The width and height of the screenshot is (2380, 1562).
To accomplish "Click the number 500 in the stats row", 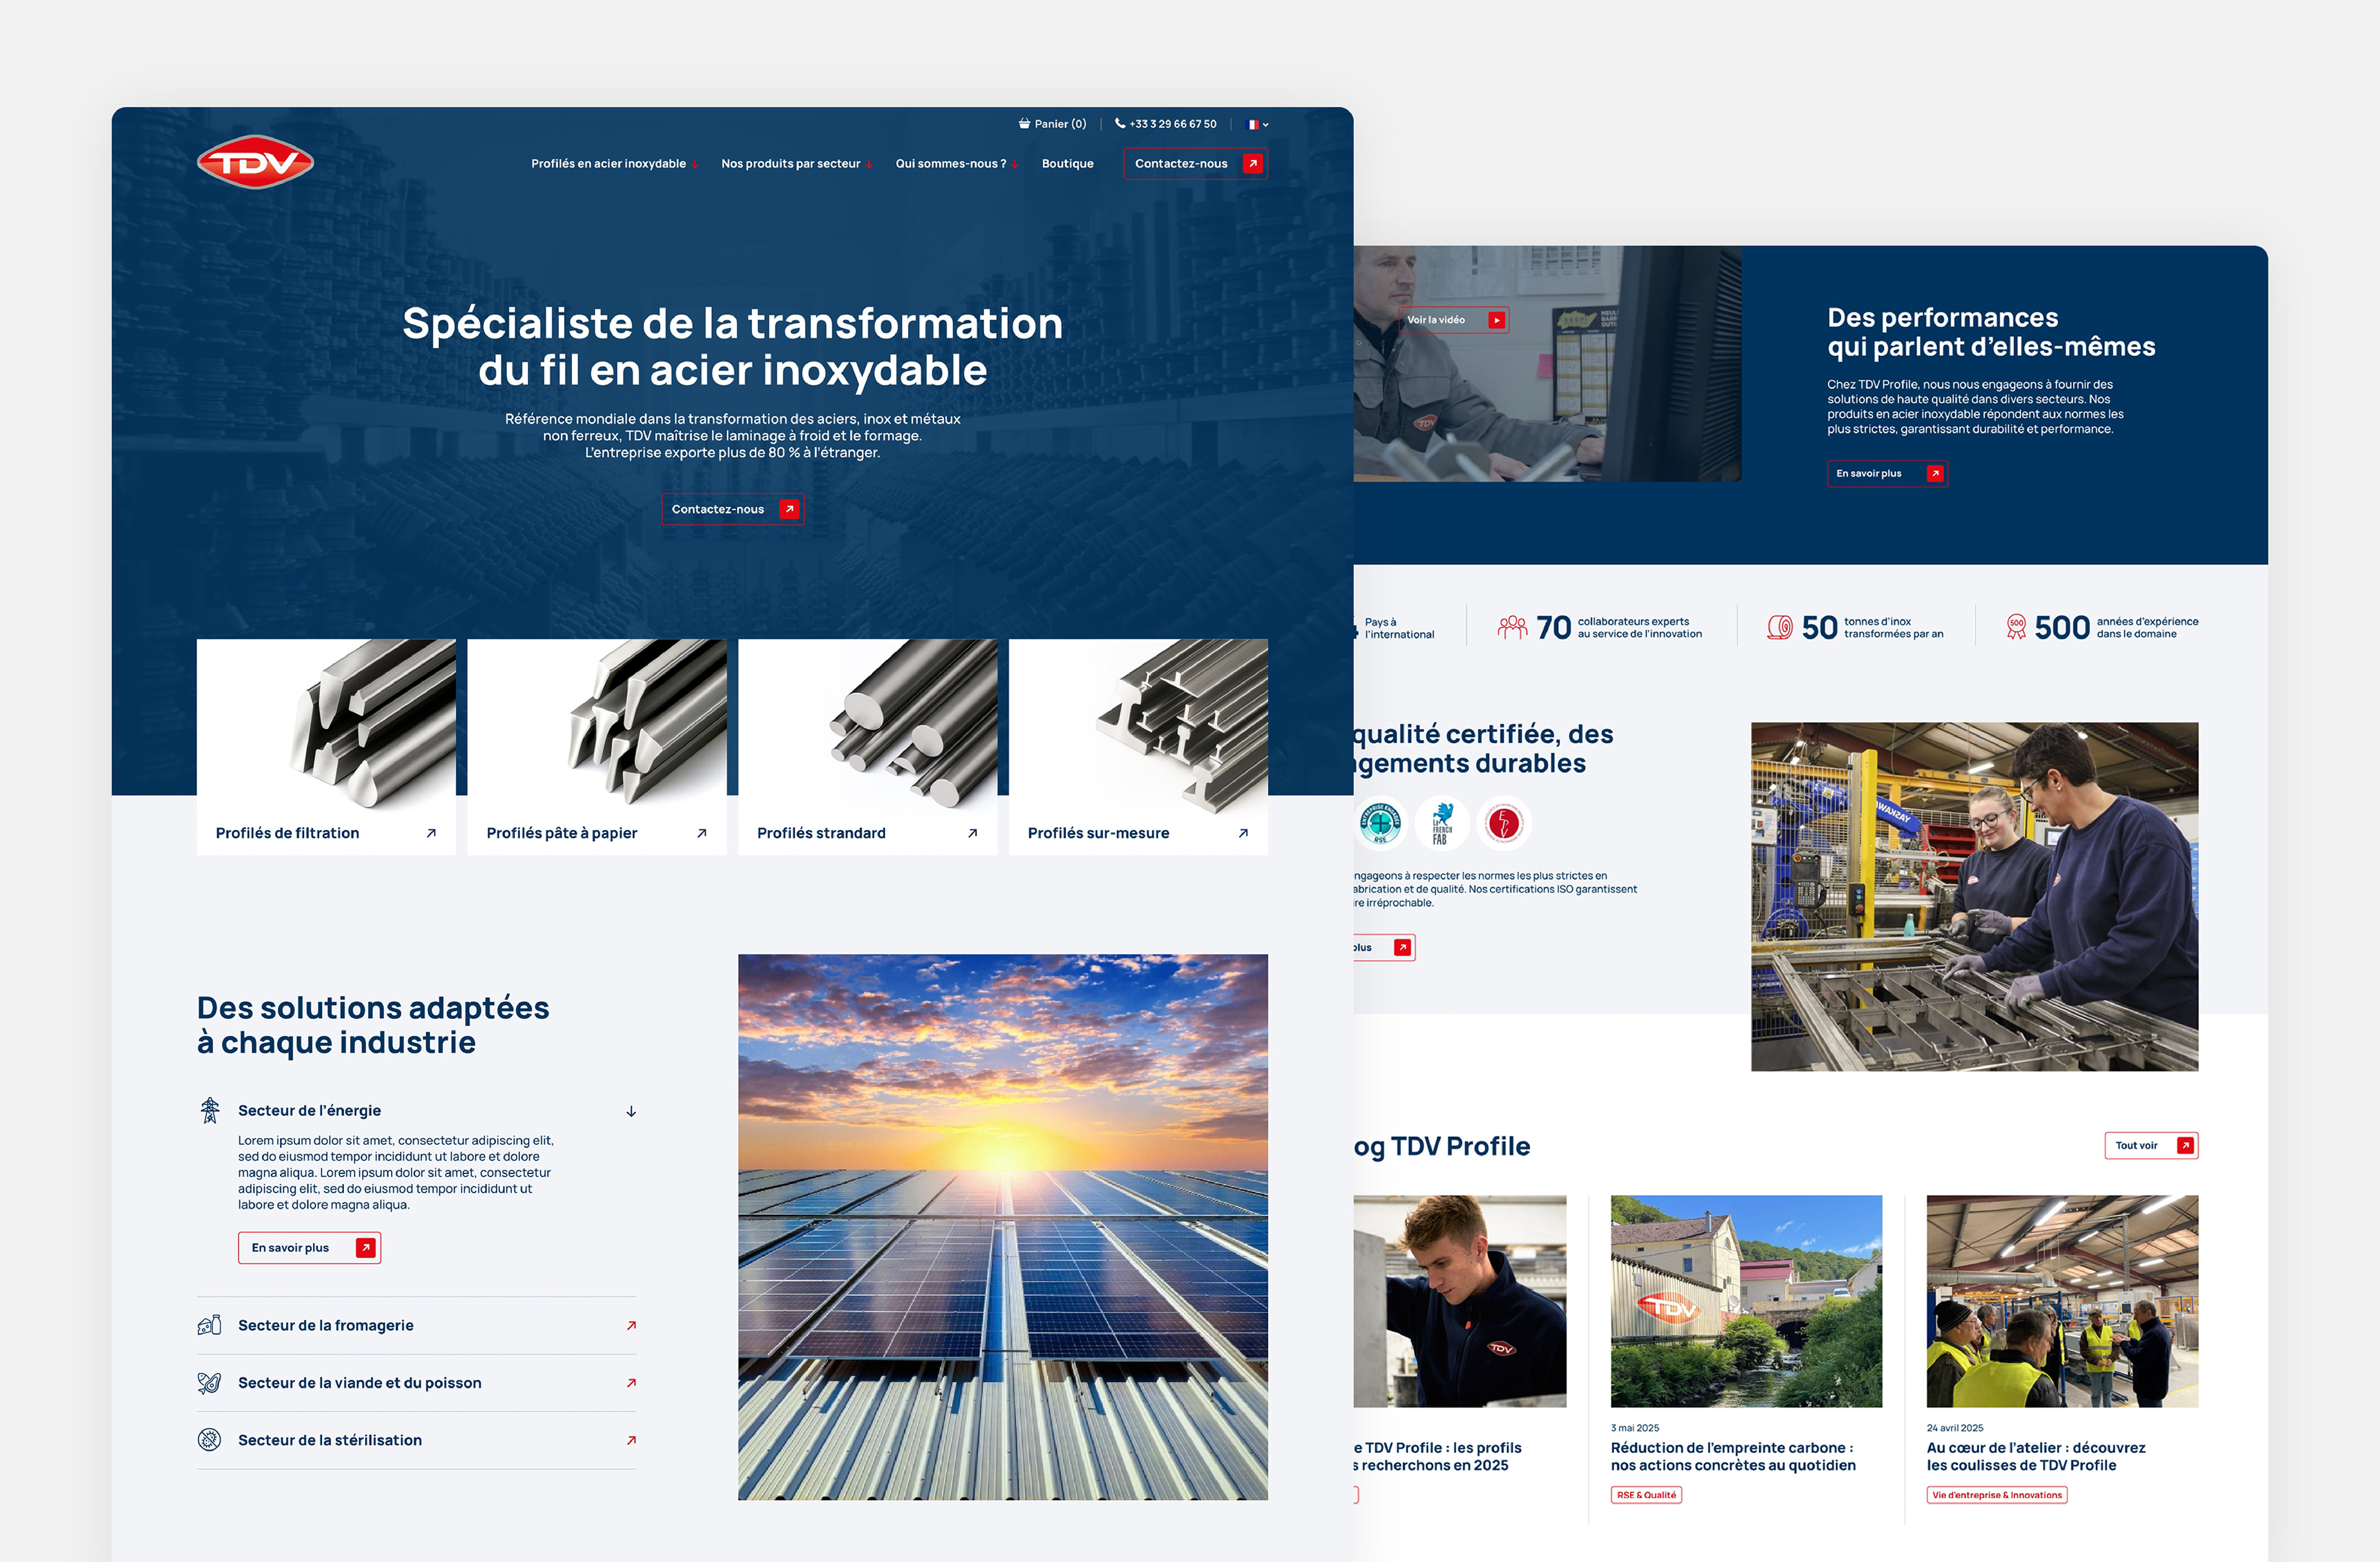I will (2062, 628).
